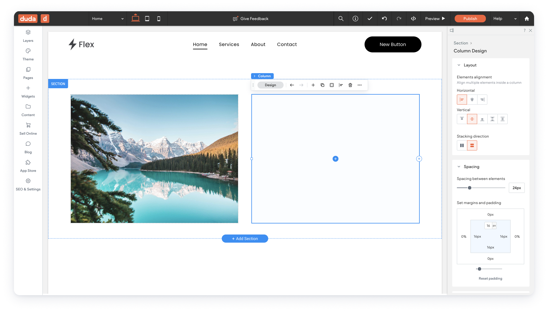Click Reset padding link
The image size is (548, 312).
tap(491, 278)
